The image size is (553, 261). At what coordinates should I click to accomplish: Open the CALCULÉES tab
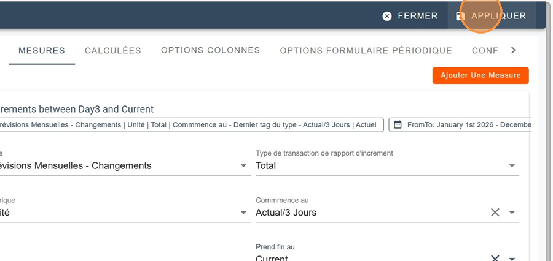click(113, 51)
